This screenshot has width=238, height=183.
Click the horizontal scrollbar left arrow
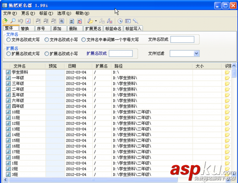[6, 180]
